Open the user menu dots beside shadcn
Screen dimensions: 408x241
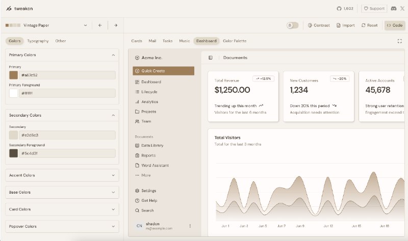pyautogui.click(x=190, y=226)
